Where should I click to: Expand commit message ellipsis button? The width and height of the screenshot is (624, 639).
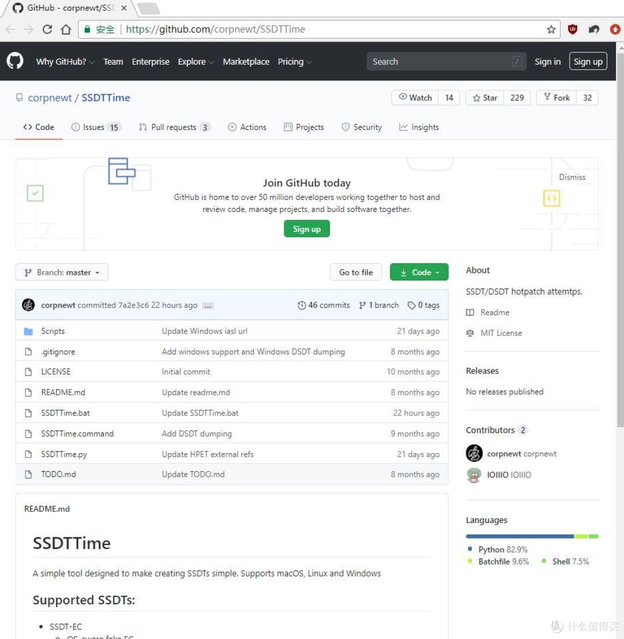click(207, 306)
